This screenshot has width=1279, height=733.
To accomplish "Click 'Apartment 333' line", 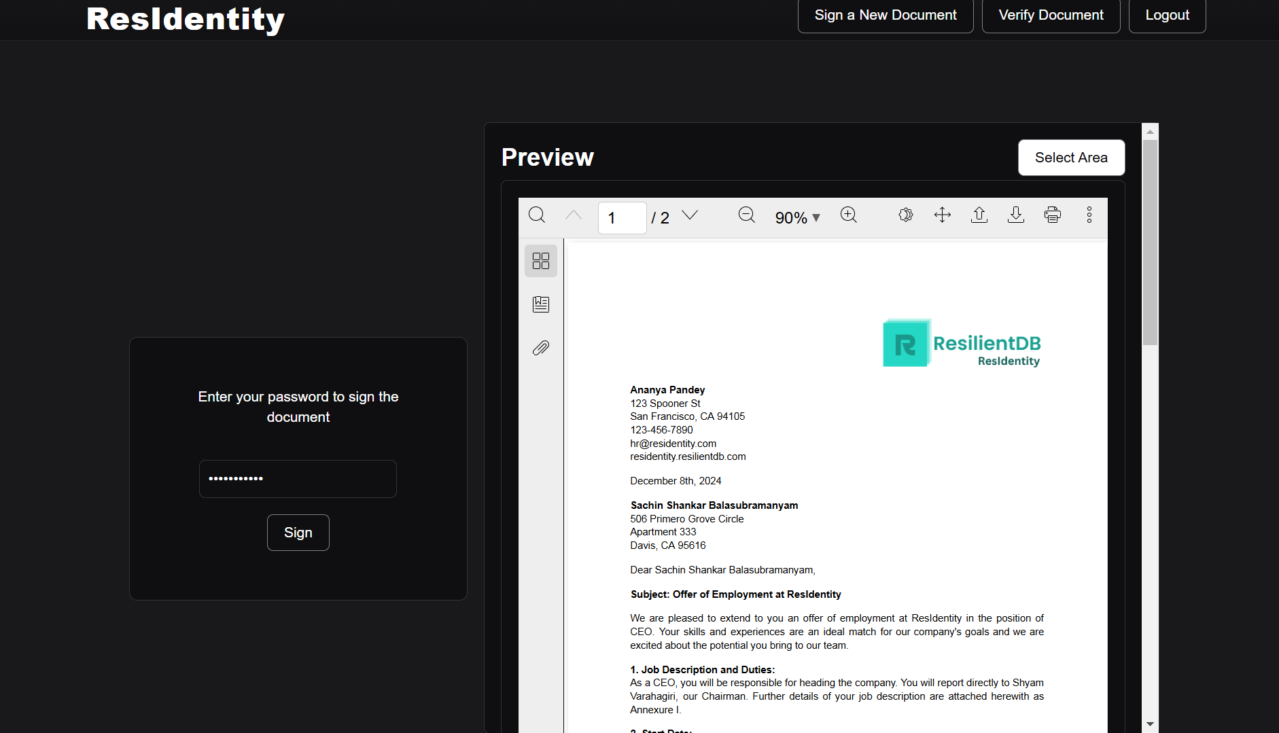I will (663, 532).
